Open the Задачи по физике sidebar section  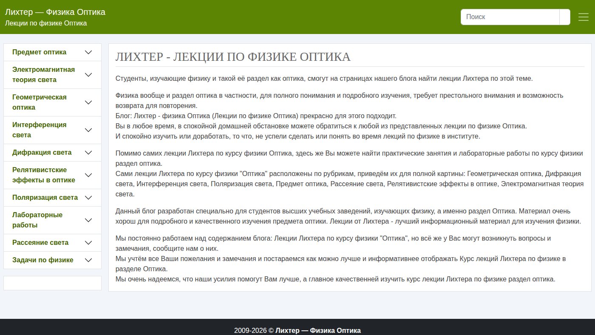(52, 260)
